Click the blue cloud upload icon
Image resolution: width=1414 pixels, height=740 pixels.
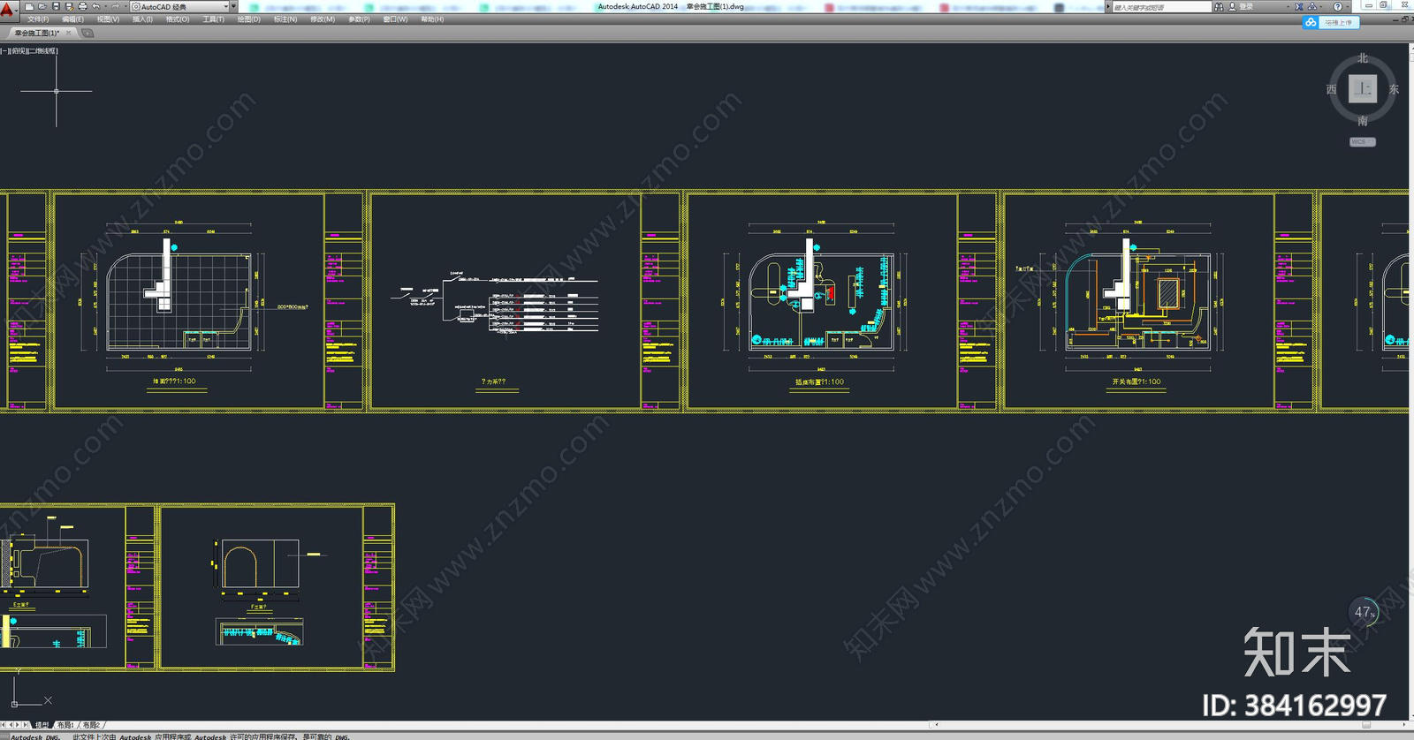tap(1310, 22)
